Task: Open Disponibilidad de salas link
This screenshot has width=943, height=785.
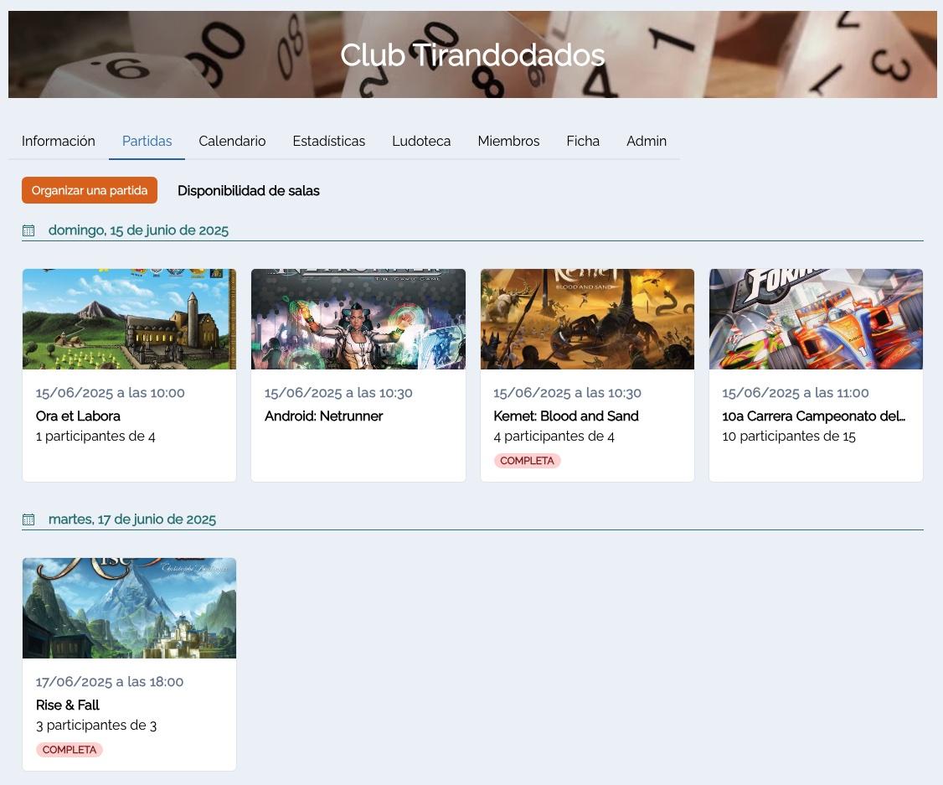Action: click(249, 191)
